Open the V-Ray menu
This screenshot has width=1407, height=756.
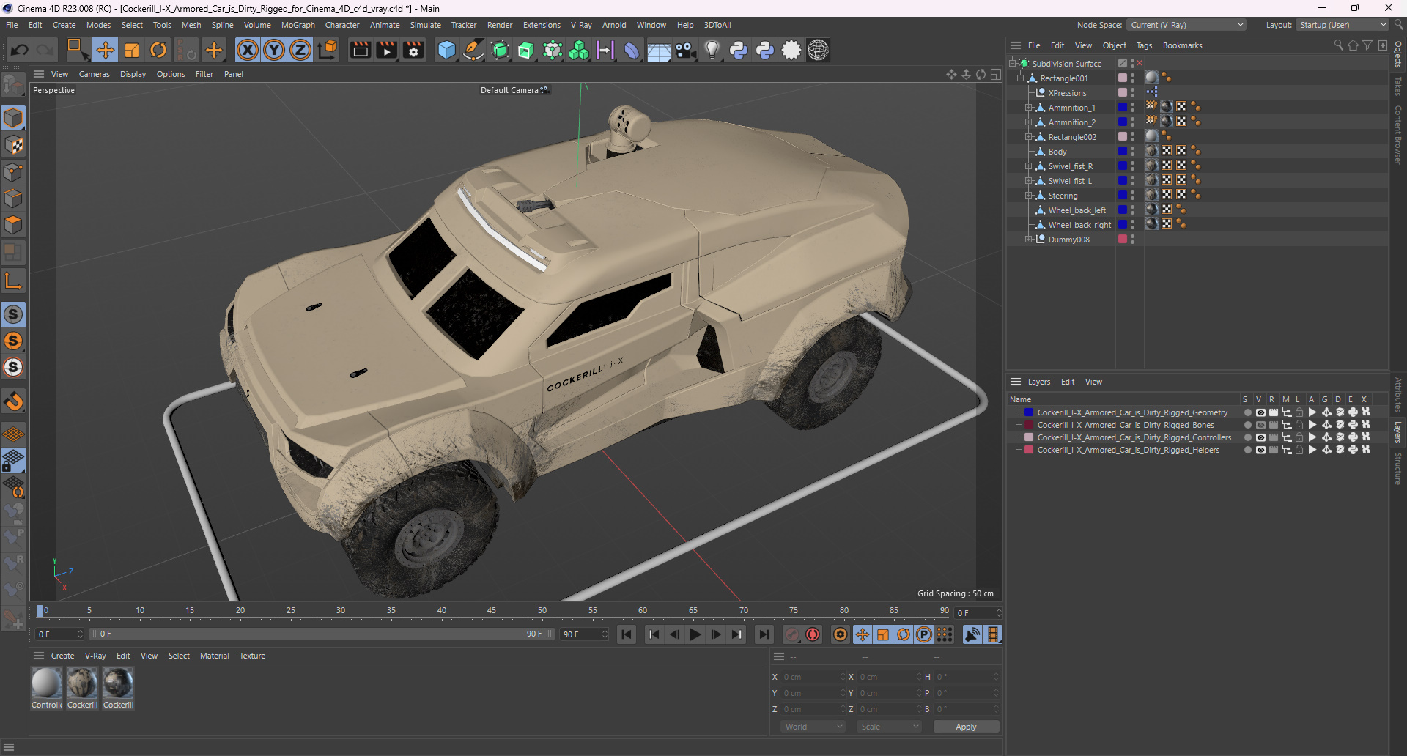tap(581, 25)
